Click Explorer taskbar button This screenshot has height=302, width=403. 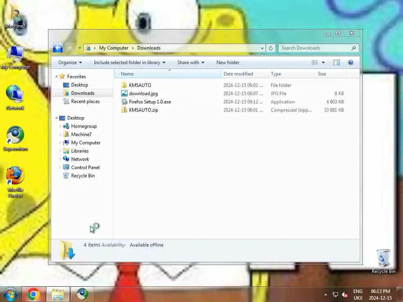(58, 294)
